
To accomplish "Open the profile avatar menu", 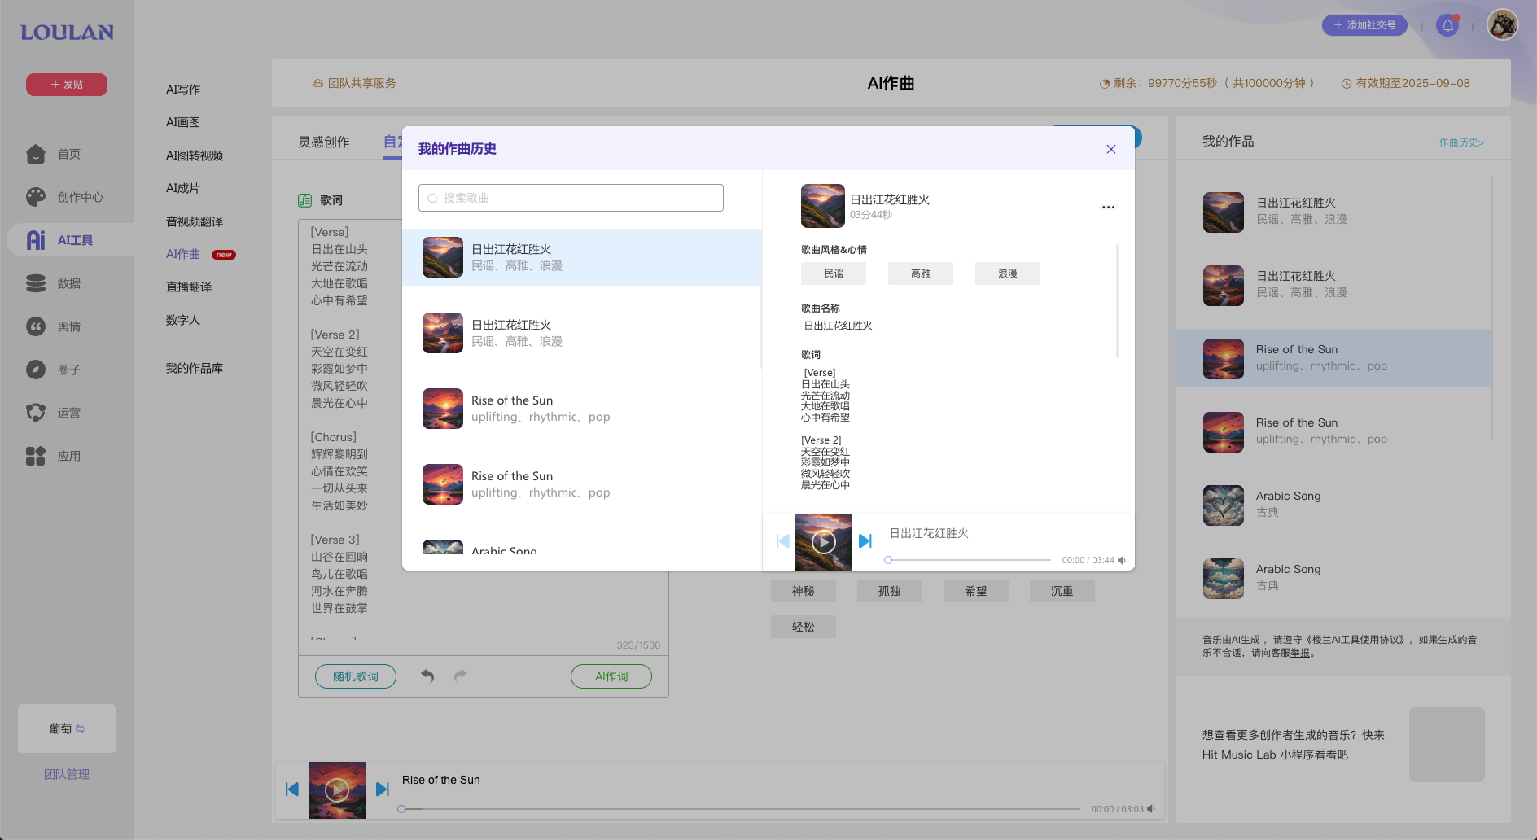I will 1501,25.
